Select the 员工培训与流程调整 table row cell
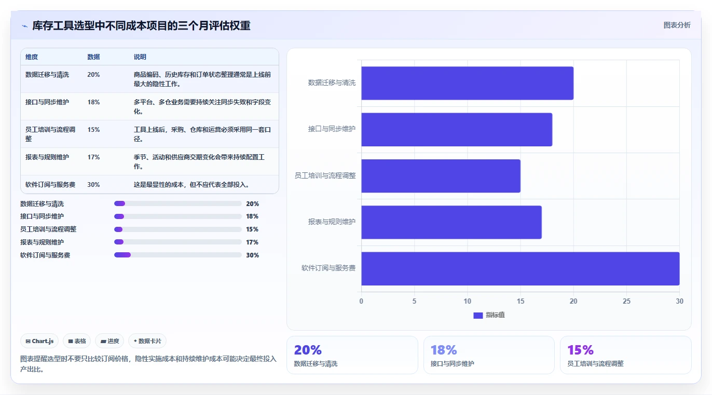 [x=51, y=134]
